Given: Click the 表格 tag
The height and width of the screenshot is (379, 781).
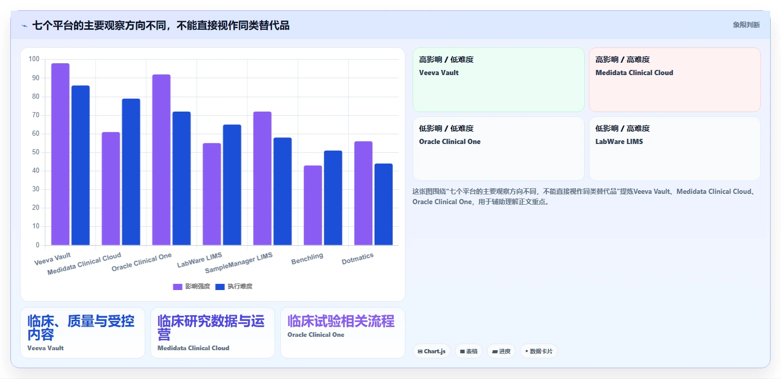Looking at the screenshot, I should (469, 351).
